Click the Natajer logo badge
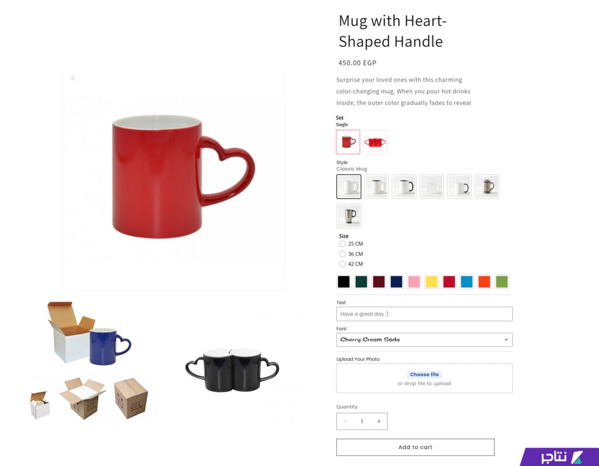Viewport: 599px width, 466px height. (x=561, y=457)
